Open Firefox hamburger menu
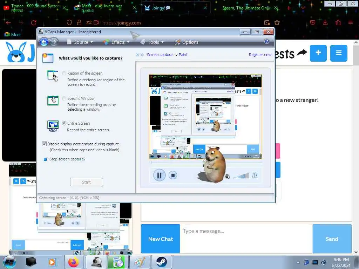The height and width of the screenshot is (269, 359). tap(351, 22)
